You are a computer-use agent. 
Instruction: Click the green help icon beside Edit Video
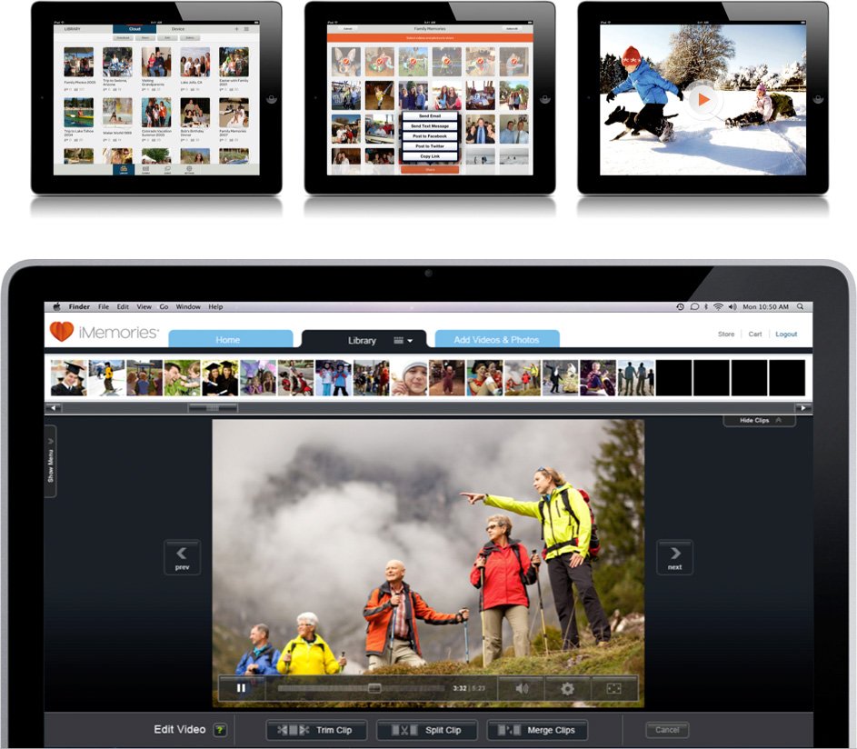coord(220,730)
